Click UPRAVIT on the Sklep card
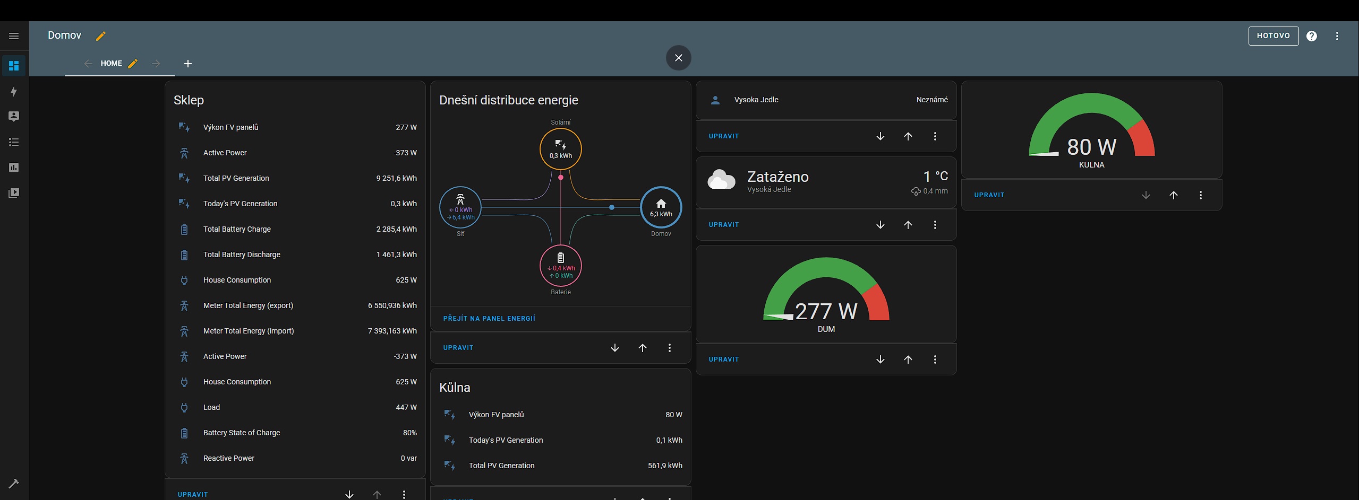 (x=193, y=495)
